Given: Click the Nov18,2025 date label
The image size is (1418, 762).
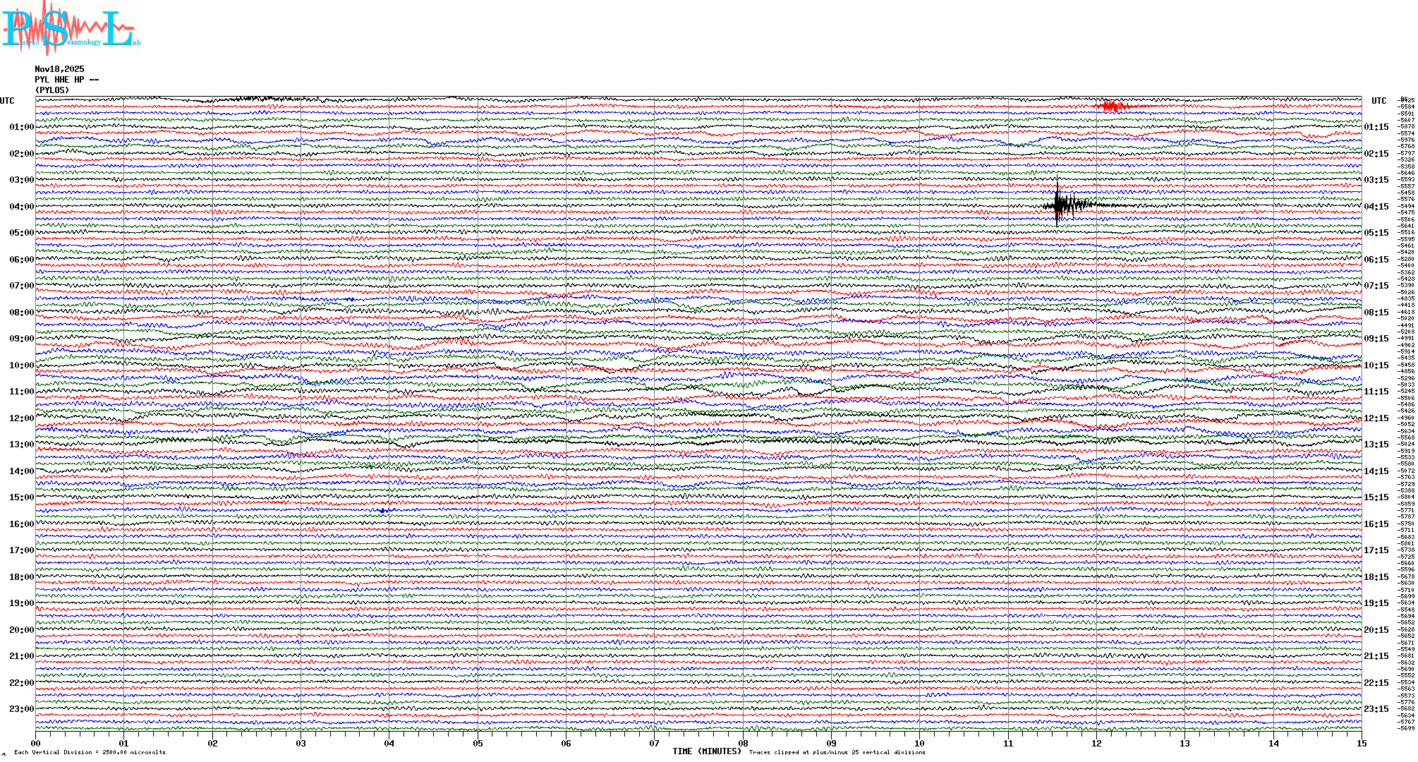Looking at the screenshot, I should [x=59, y=69].
